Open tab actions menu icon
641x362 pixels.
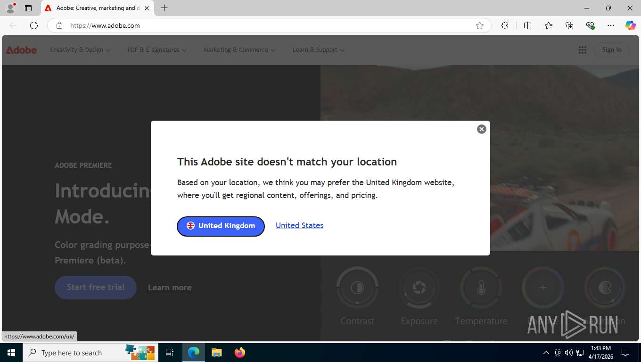click(28, 8)
